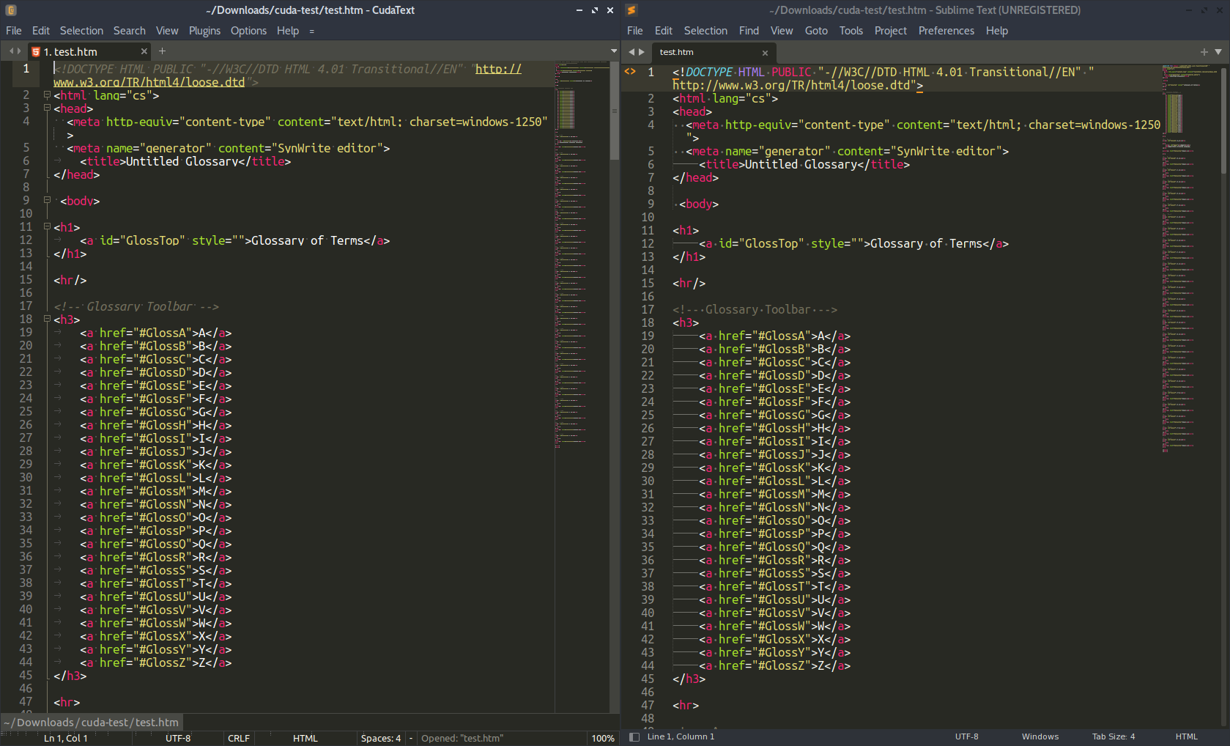Close the '1. test.htm' tab in CudaText
The height and width of the screenshot is (746, 1230).
(144, 51)
